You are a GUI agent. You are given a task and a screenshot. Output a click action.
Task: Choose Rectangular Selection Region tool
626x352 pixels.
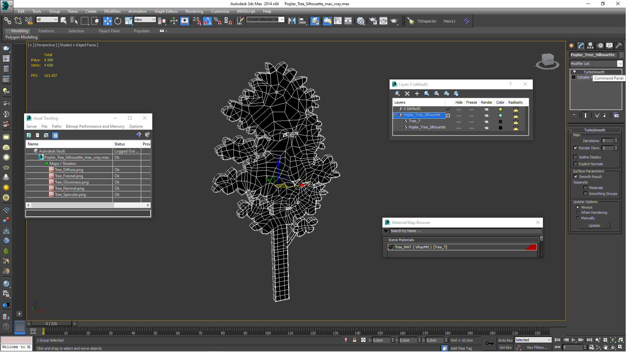tap(84, 21)
